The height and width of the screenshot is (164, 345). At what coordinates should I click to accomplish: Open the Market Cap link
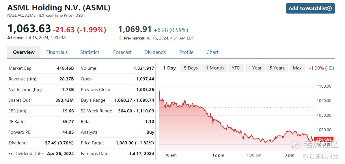pos(20,68)
